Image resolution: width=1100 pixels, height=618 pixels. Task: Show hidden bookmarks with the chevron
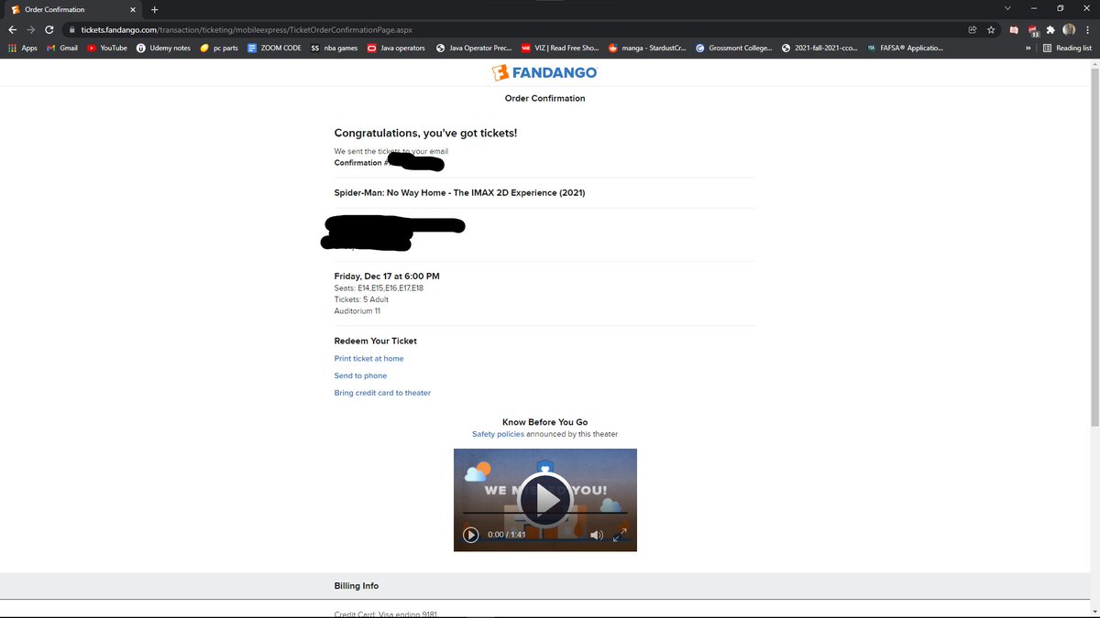coord(1028,48)
